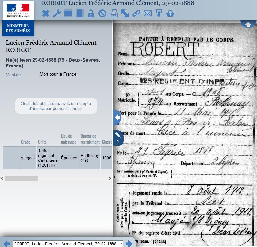Image resolution: width=257 pixels, height=247 pixels.
Task: Sort by Classe column header
Action: [107, 142]
